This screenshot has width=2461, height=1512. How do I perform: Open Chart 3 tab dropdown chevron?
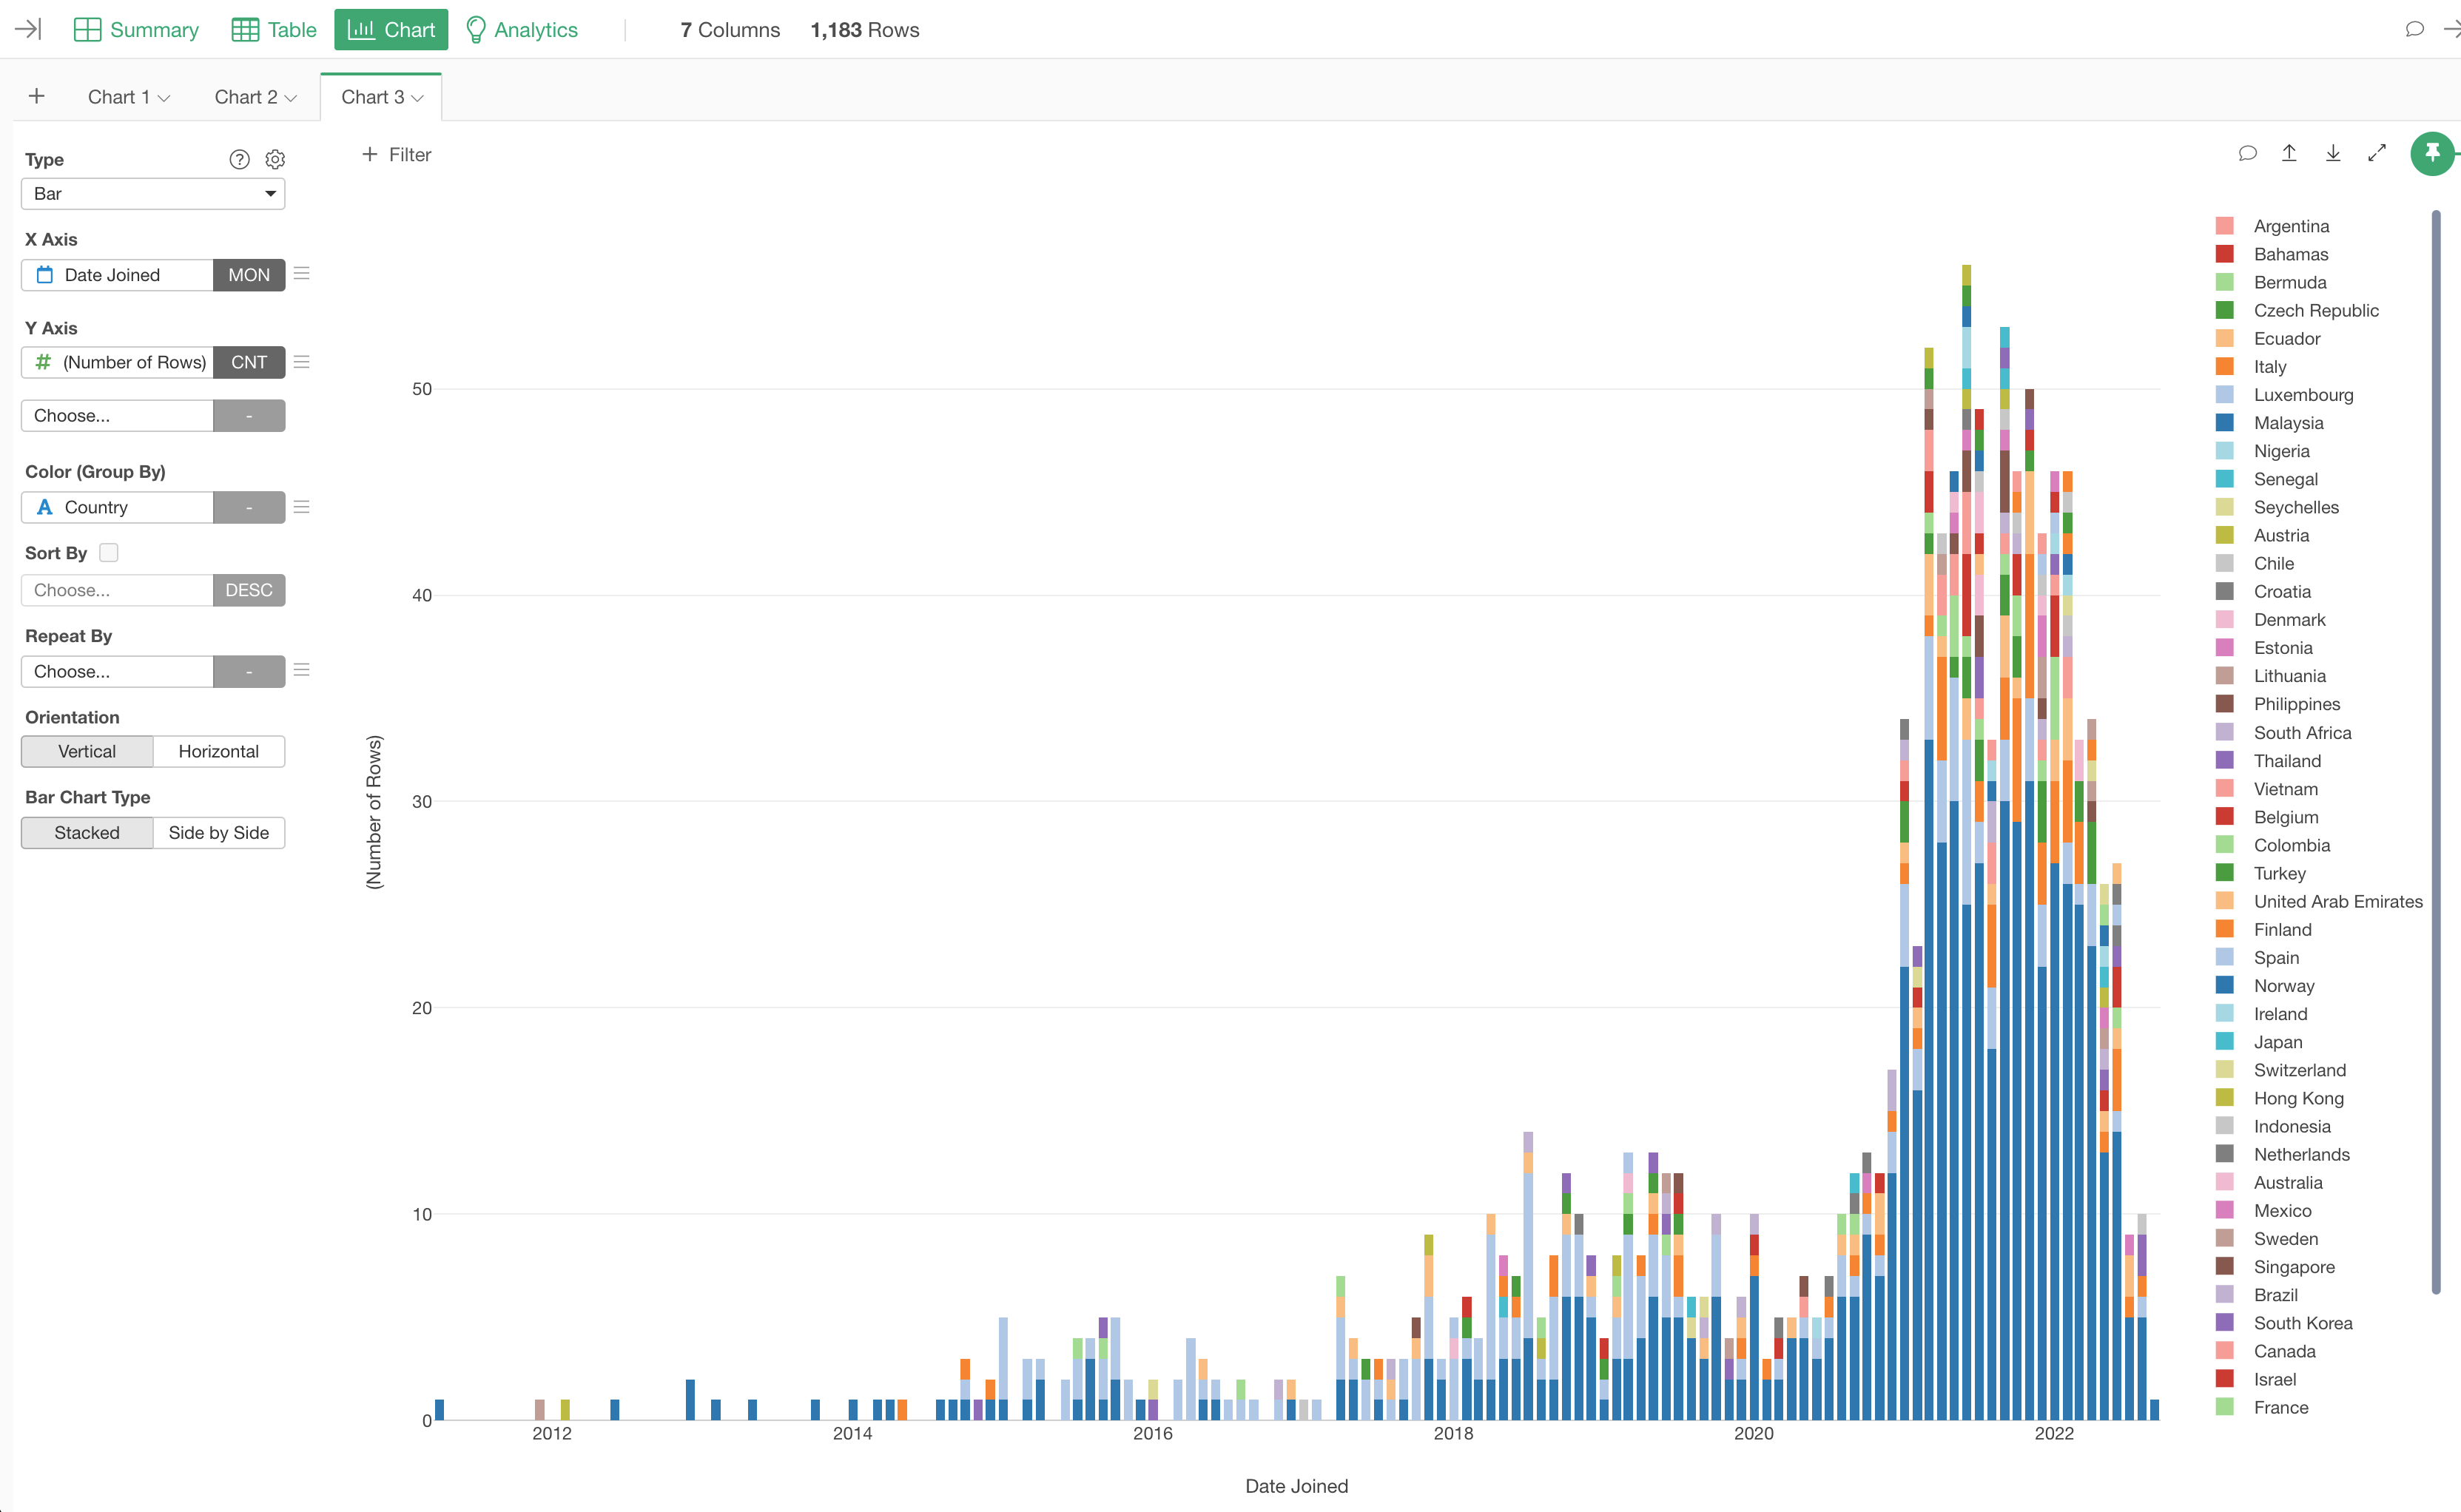418,98
